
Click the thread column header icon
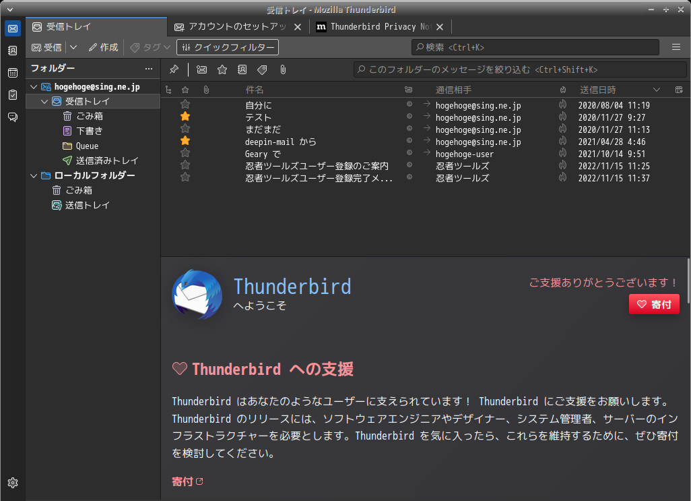[168, 90]
